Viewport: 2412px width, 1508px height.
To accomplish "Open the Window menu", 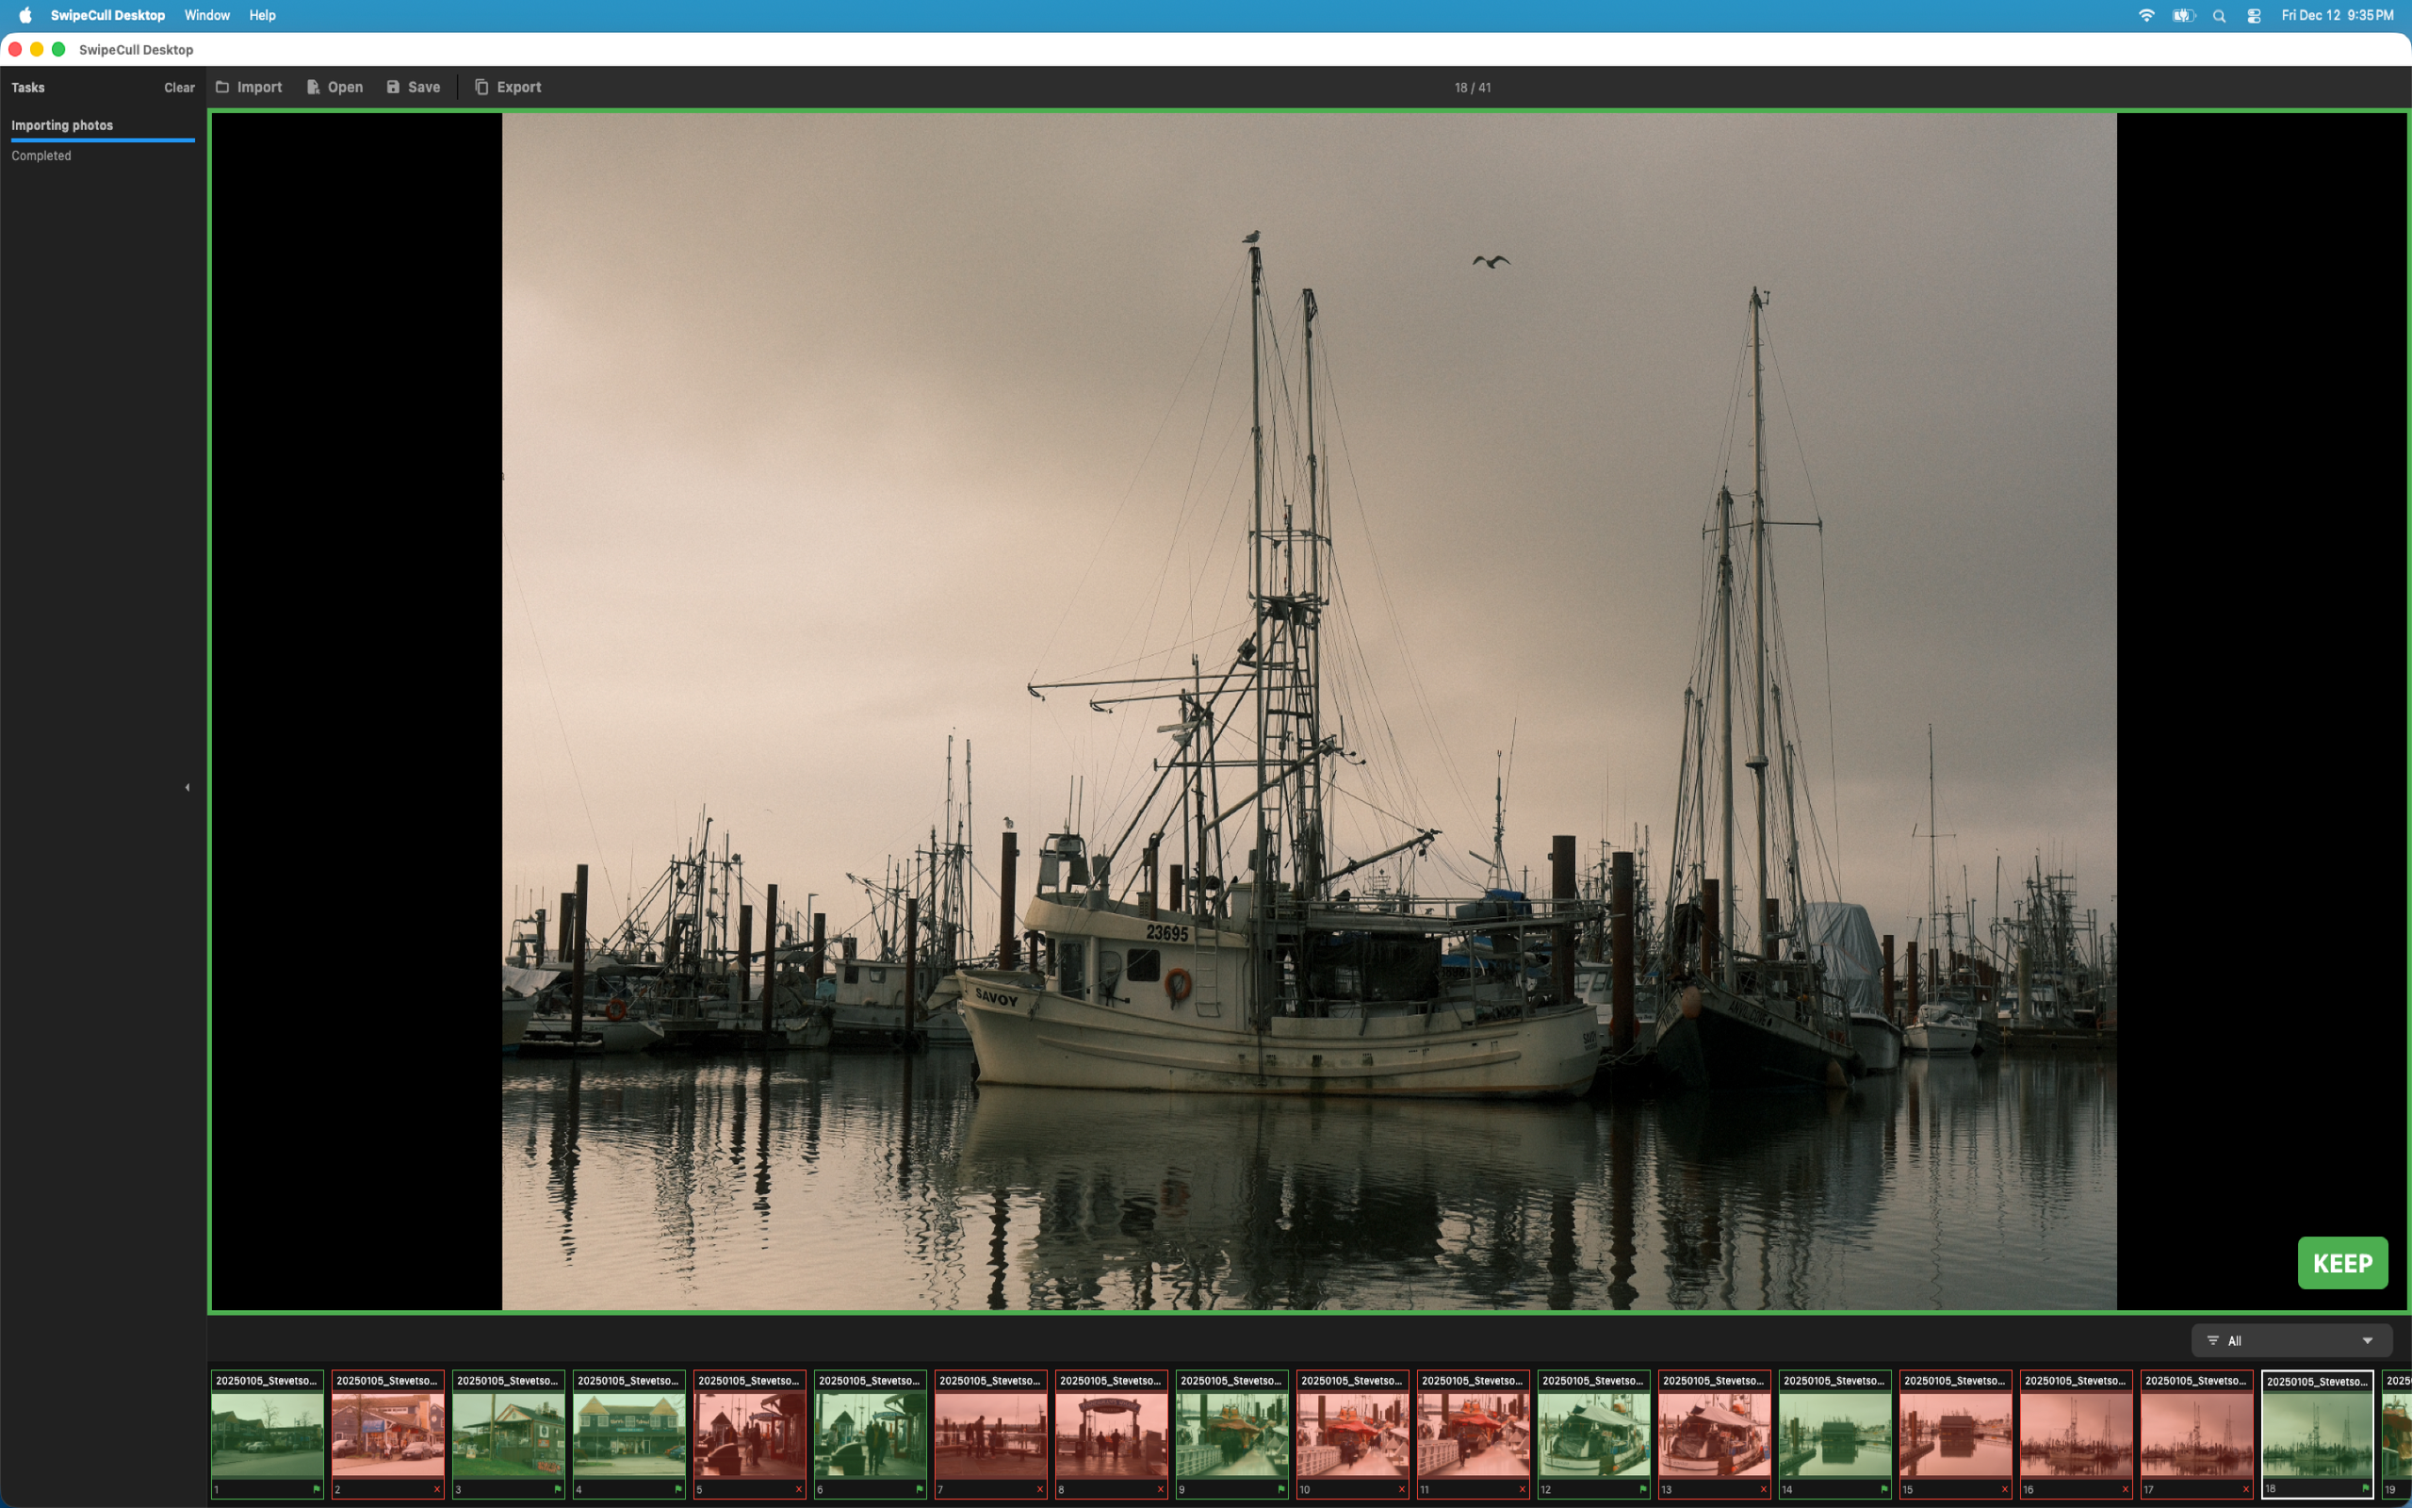I will [206, 15].
